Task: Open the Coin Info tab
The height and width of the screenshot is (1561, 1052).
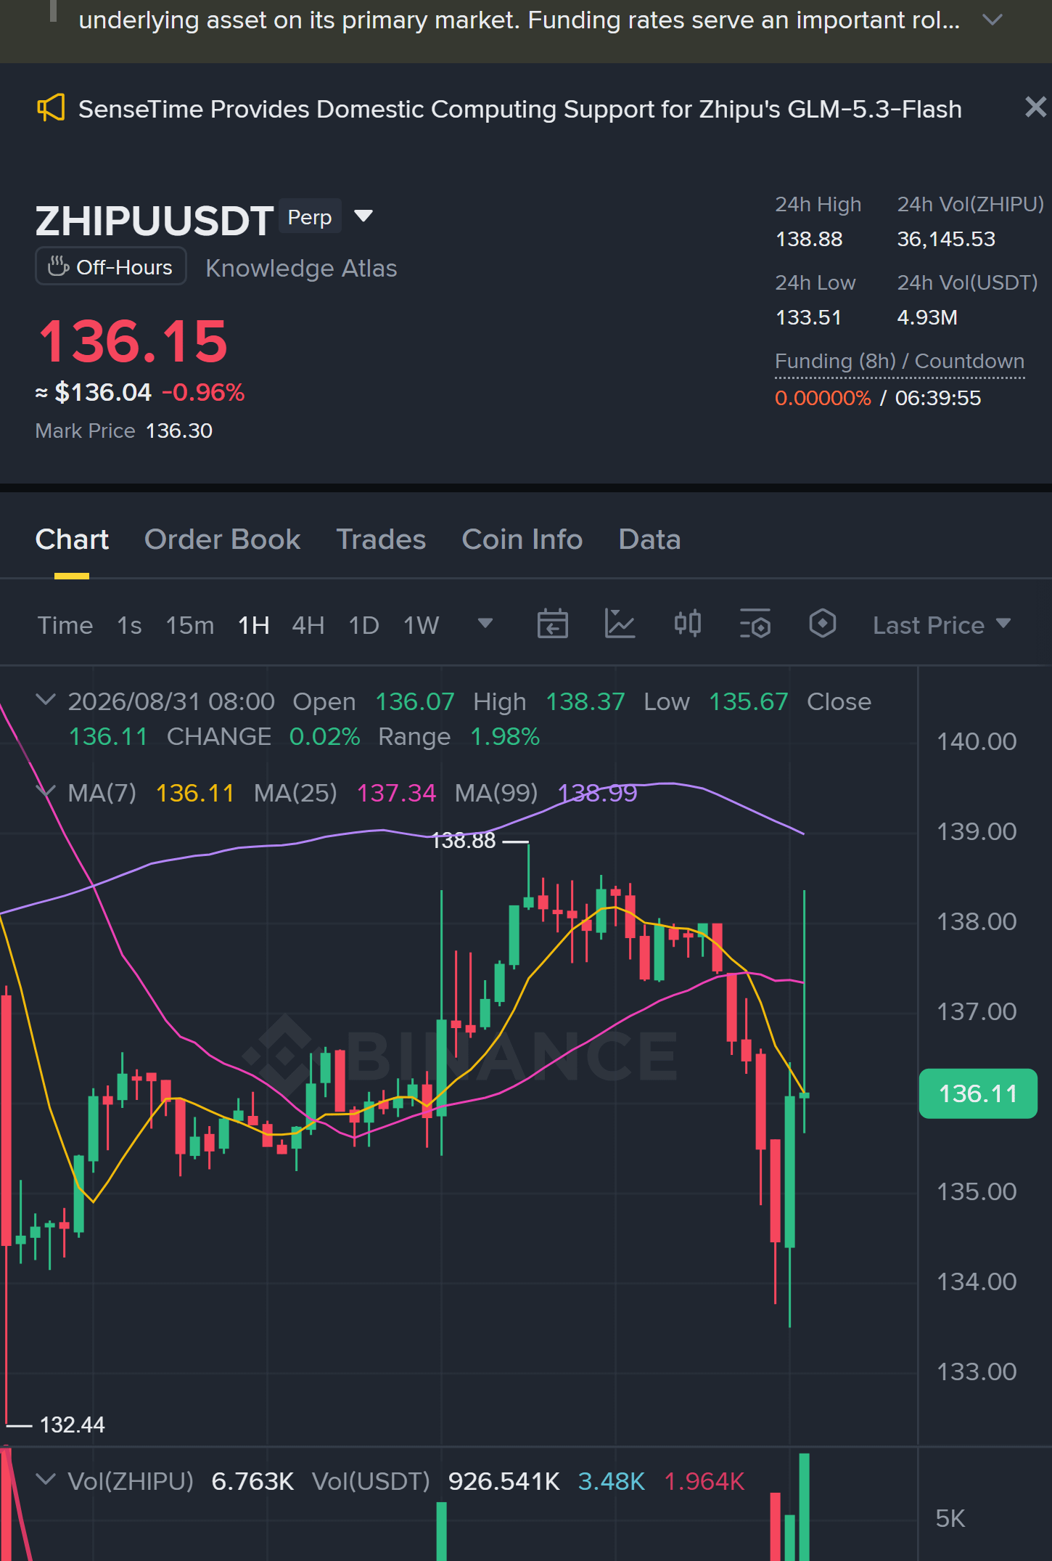Action: coord(522,539)
